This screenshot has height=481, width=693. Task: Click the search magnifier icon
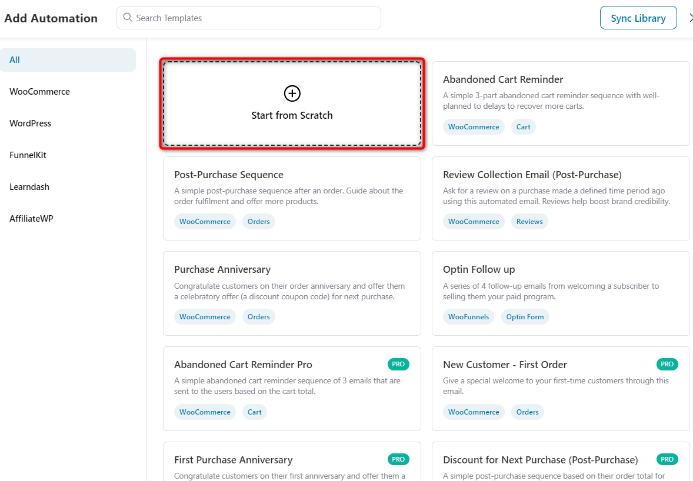pyautogui.click(x=128, y=17)
